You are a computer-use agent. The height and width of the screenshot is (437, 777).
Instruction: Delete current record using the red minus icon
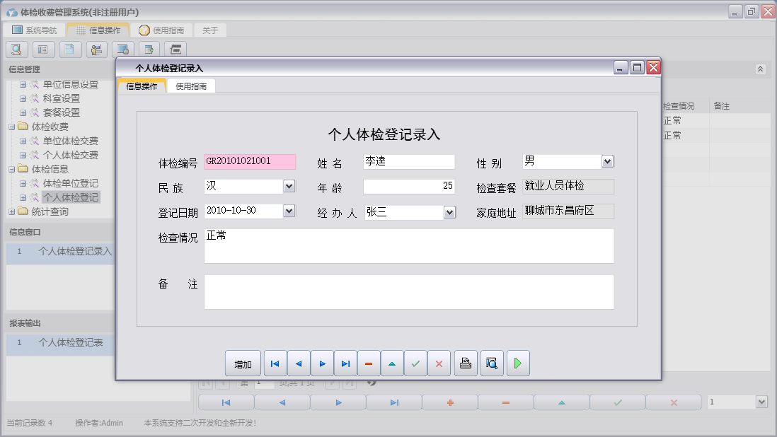369,363
